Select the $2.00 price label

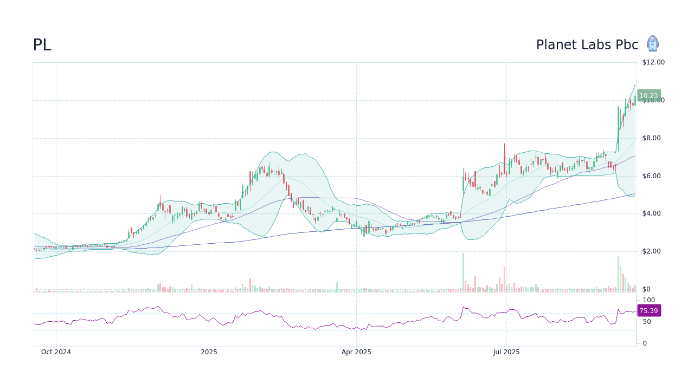(x=651, y=251)
